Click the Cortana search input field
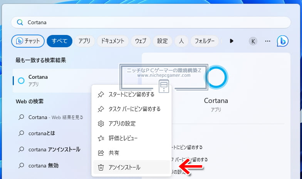Screen dimensions: 302x179 [x=151, y=22]
